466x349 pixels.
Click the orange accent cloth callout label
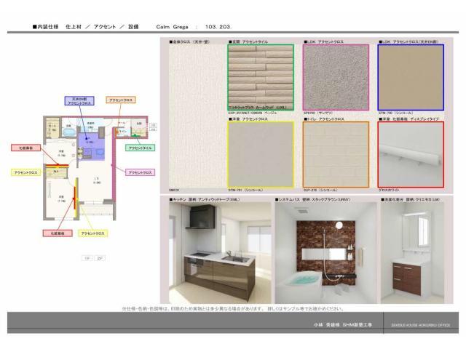point(120,99)
